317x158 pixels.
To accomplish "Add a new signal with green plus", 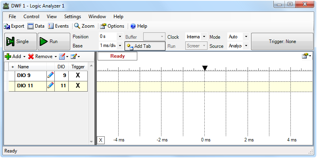I will 8,56.
